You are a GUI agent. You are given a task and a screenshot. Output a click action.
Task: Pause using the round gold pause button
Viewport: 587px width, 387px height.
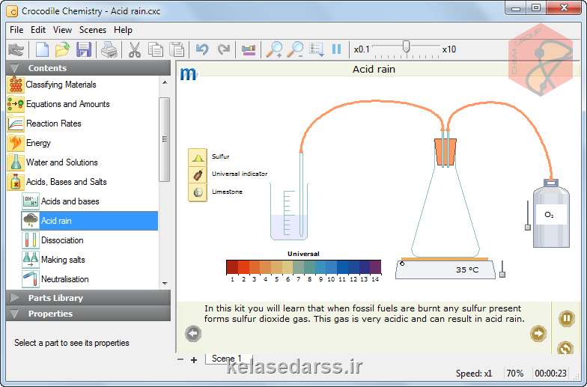tap(567, 319)
